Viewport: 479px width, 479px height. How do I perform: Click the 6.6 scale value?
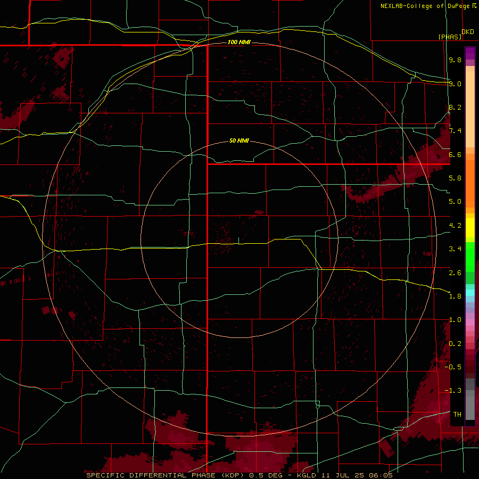(455, 154)
